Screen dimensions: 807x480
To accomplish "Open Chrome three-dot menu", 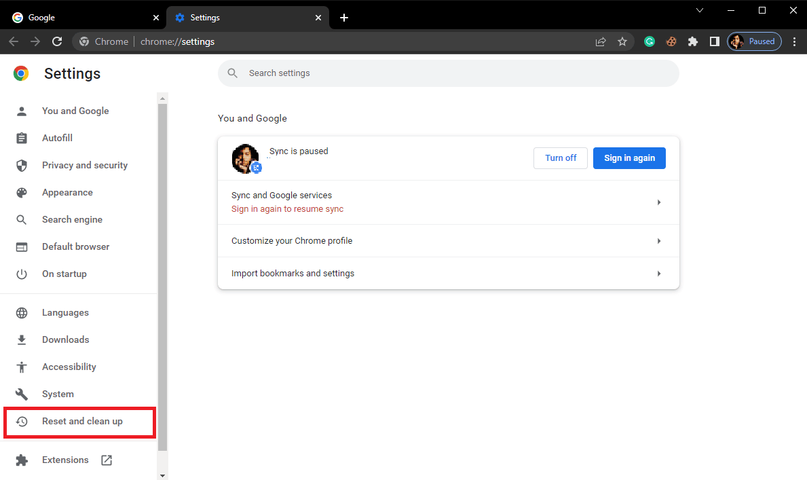I will pos(795,41).
